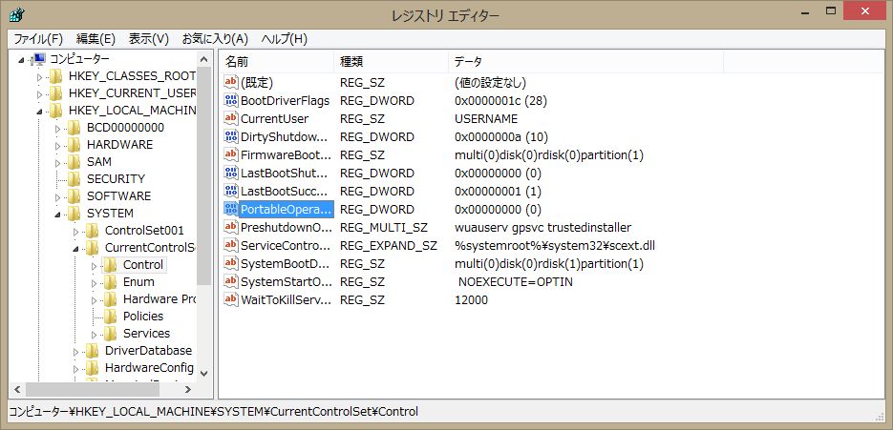This screenshot has width=893, height=430.
Task: Click the DirtyShutdow... DWORD icon
Action: coord(231,137)
